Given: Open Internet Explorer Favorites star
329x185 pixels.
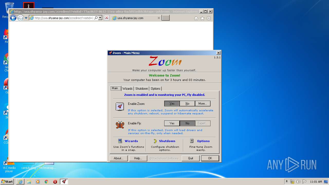Looking at the screenshot, I should coord(202,18).
